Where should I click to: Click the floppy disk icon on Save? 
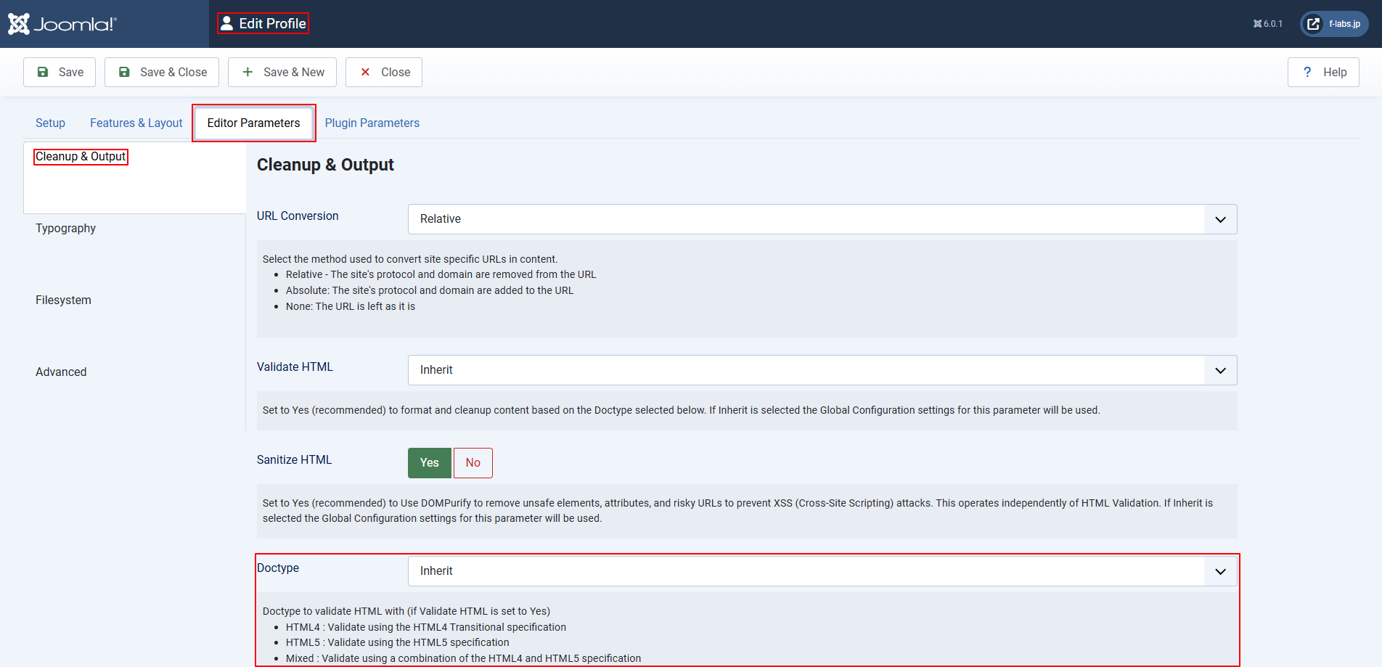(x=43, y=72)
